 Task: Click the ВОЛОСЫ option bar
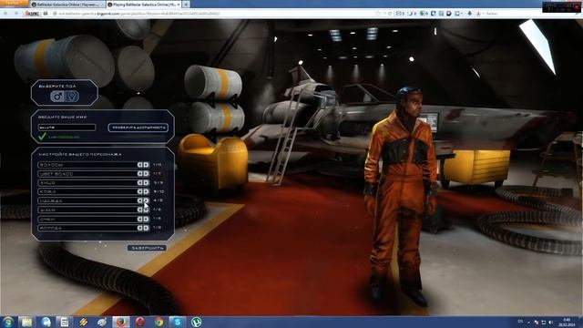pos(94,165)
